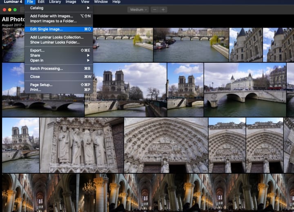Open the Medium thumbnail size dropdown
The width and height of the screenshot is (294, 212).
[138, 9]
